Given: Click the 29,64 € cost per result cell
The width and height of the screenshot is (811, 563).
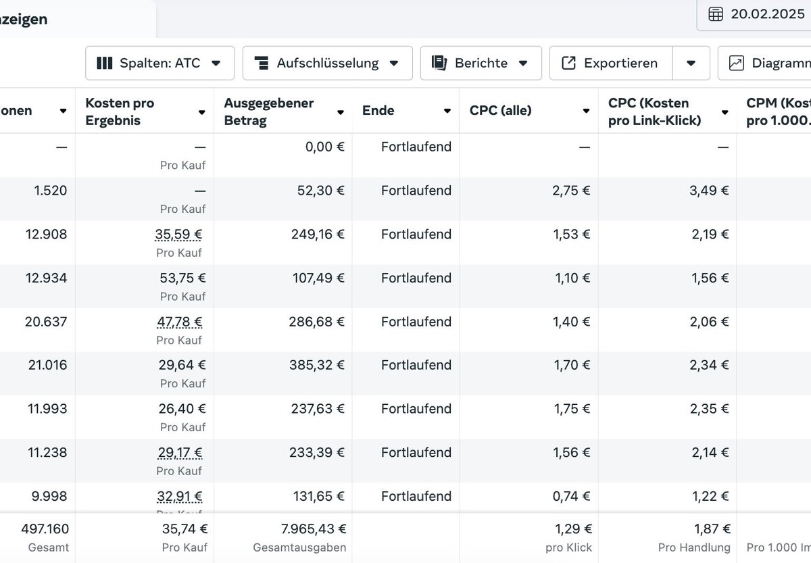Looking at the screenshot, I should tap(181, 365).
